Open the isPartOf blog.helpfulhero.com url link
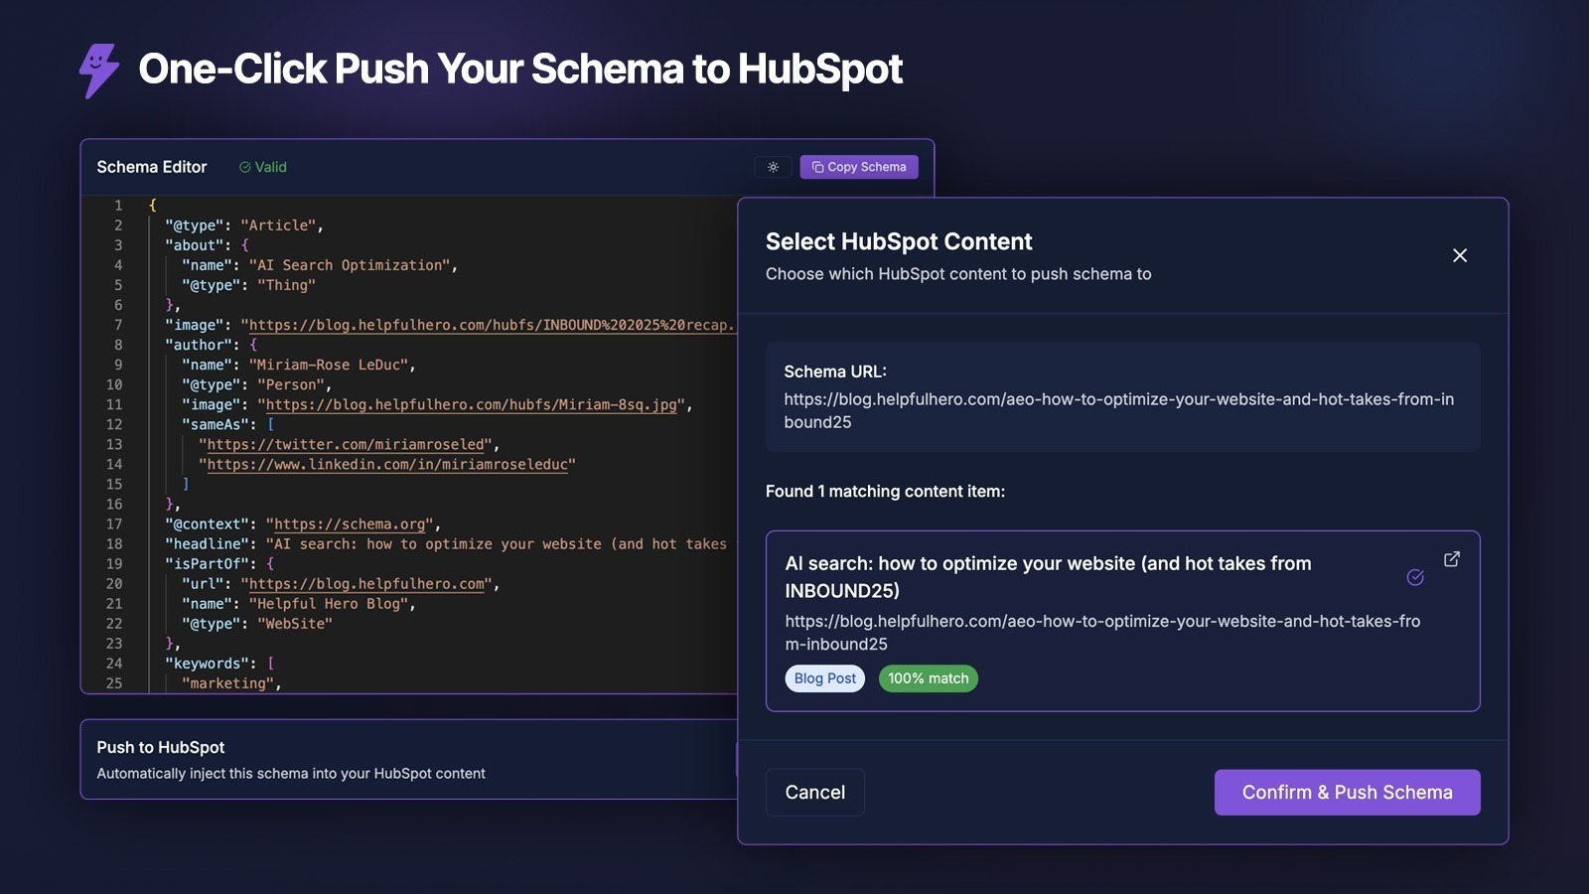 (x=367, y=584)
